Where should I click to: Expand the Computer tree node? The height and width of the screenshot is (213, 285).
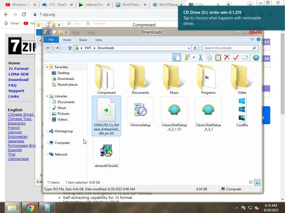pyautogui.click(x=47, y=143)
